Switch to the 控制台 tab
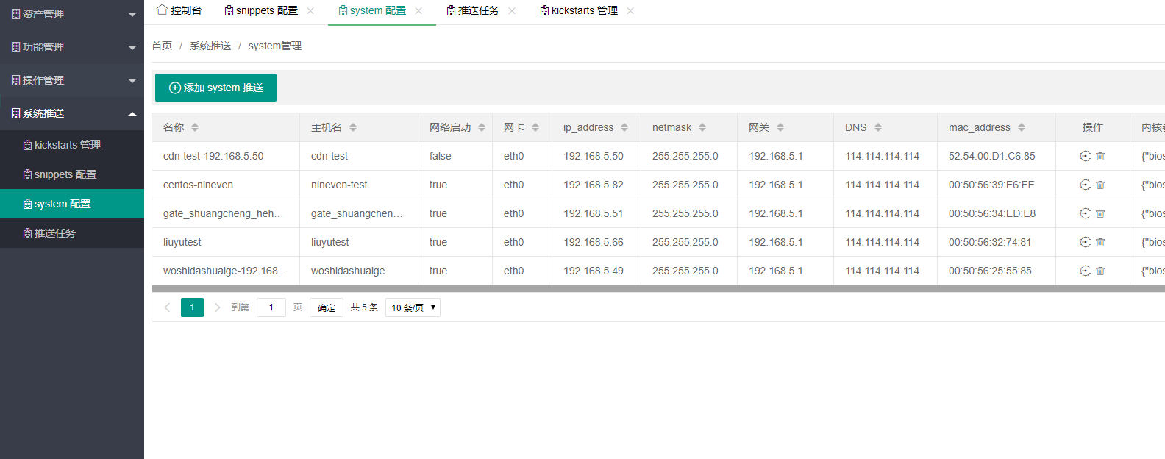 (x=179, y=10)
